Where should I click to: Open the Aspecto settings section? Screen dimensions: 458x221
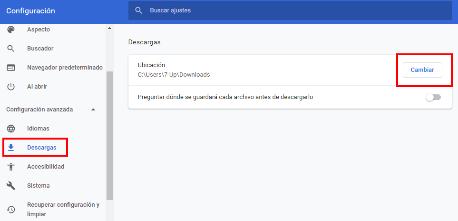[x=39, y=30]
